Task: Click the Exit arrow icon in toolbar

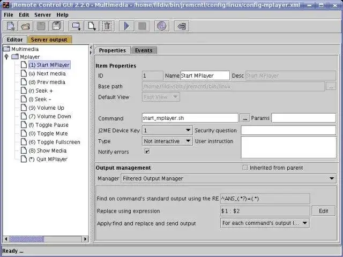Action: click(x=182, y=26)
